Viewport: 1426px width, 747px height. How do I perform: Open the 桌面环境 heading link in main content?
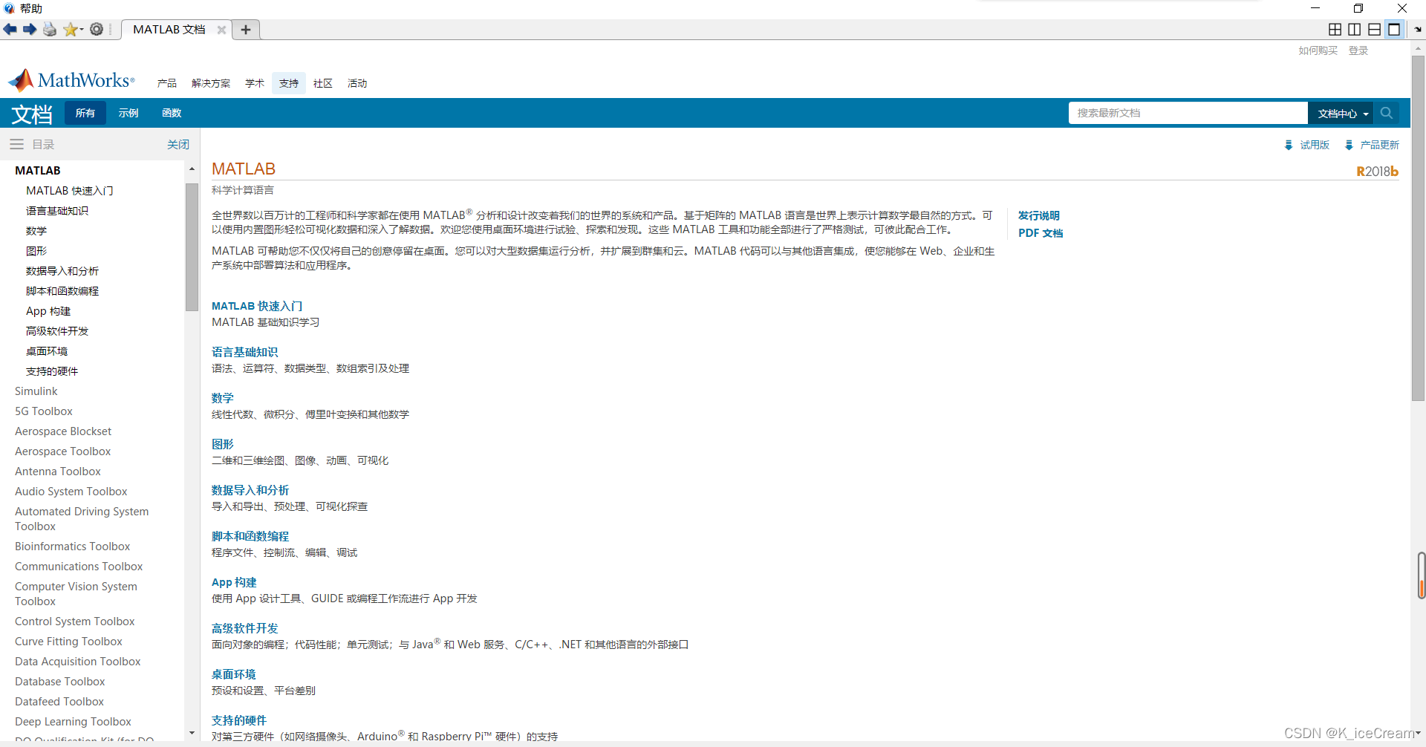(x=233, y=674)
